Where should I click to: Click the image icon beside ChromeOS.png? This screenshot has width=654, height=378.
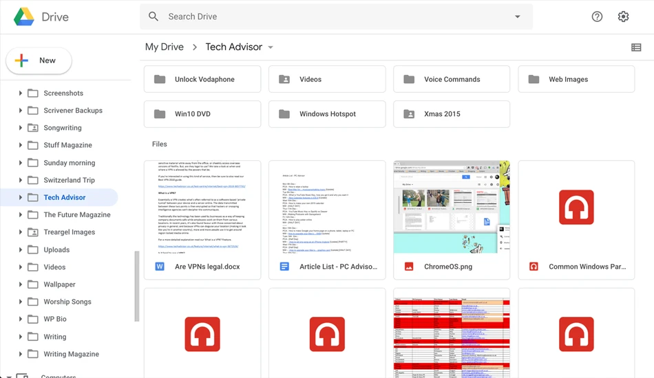(x=409, y=267)
